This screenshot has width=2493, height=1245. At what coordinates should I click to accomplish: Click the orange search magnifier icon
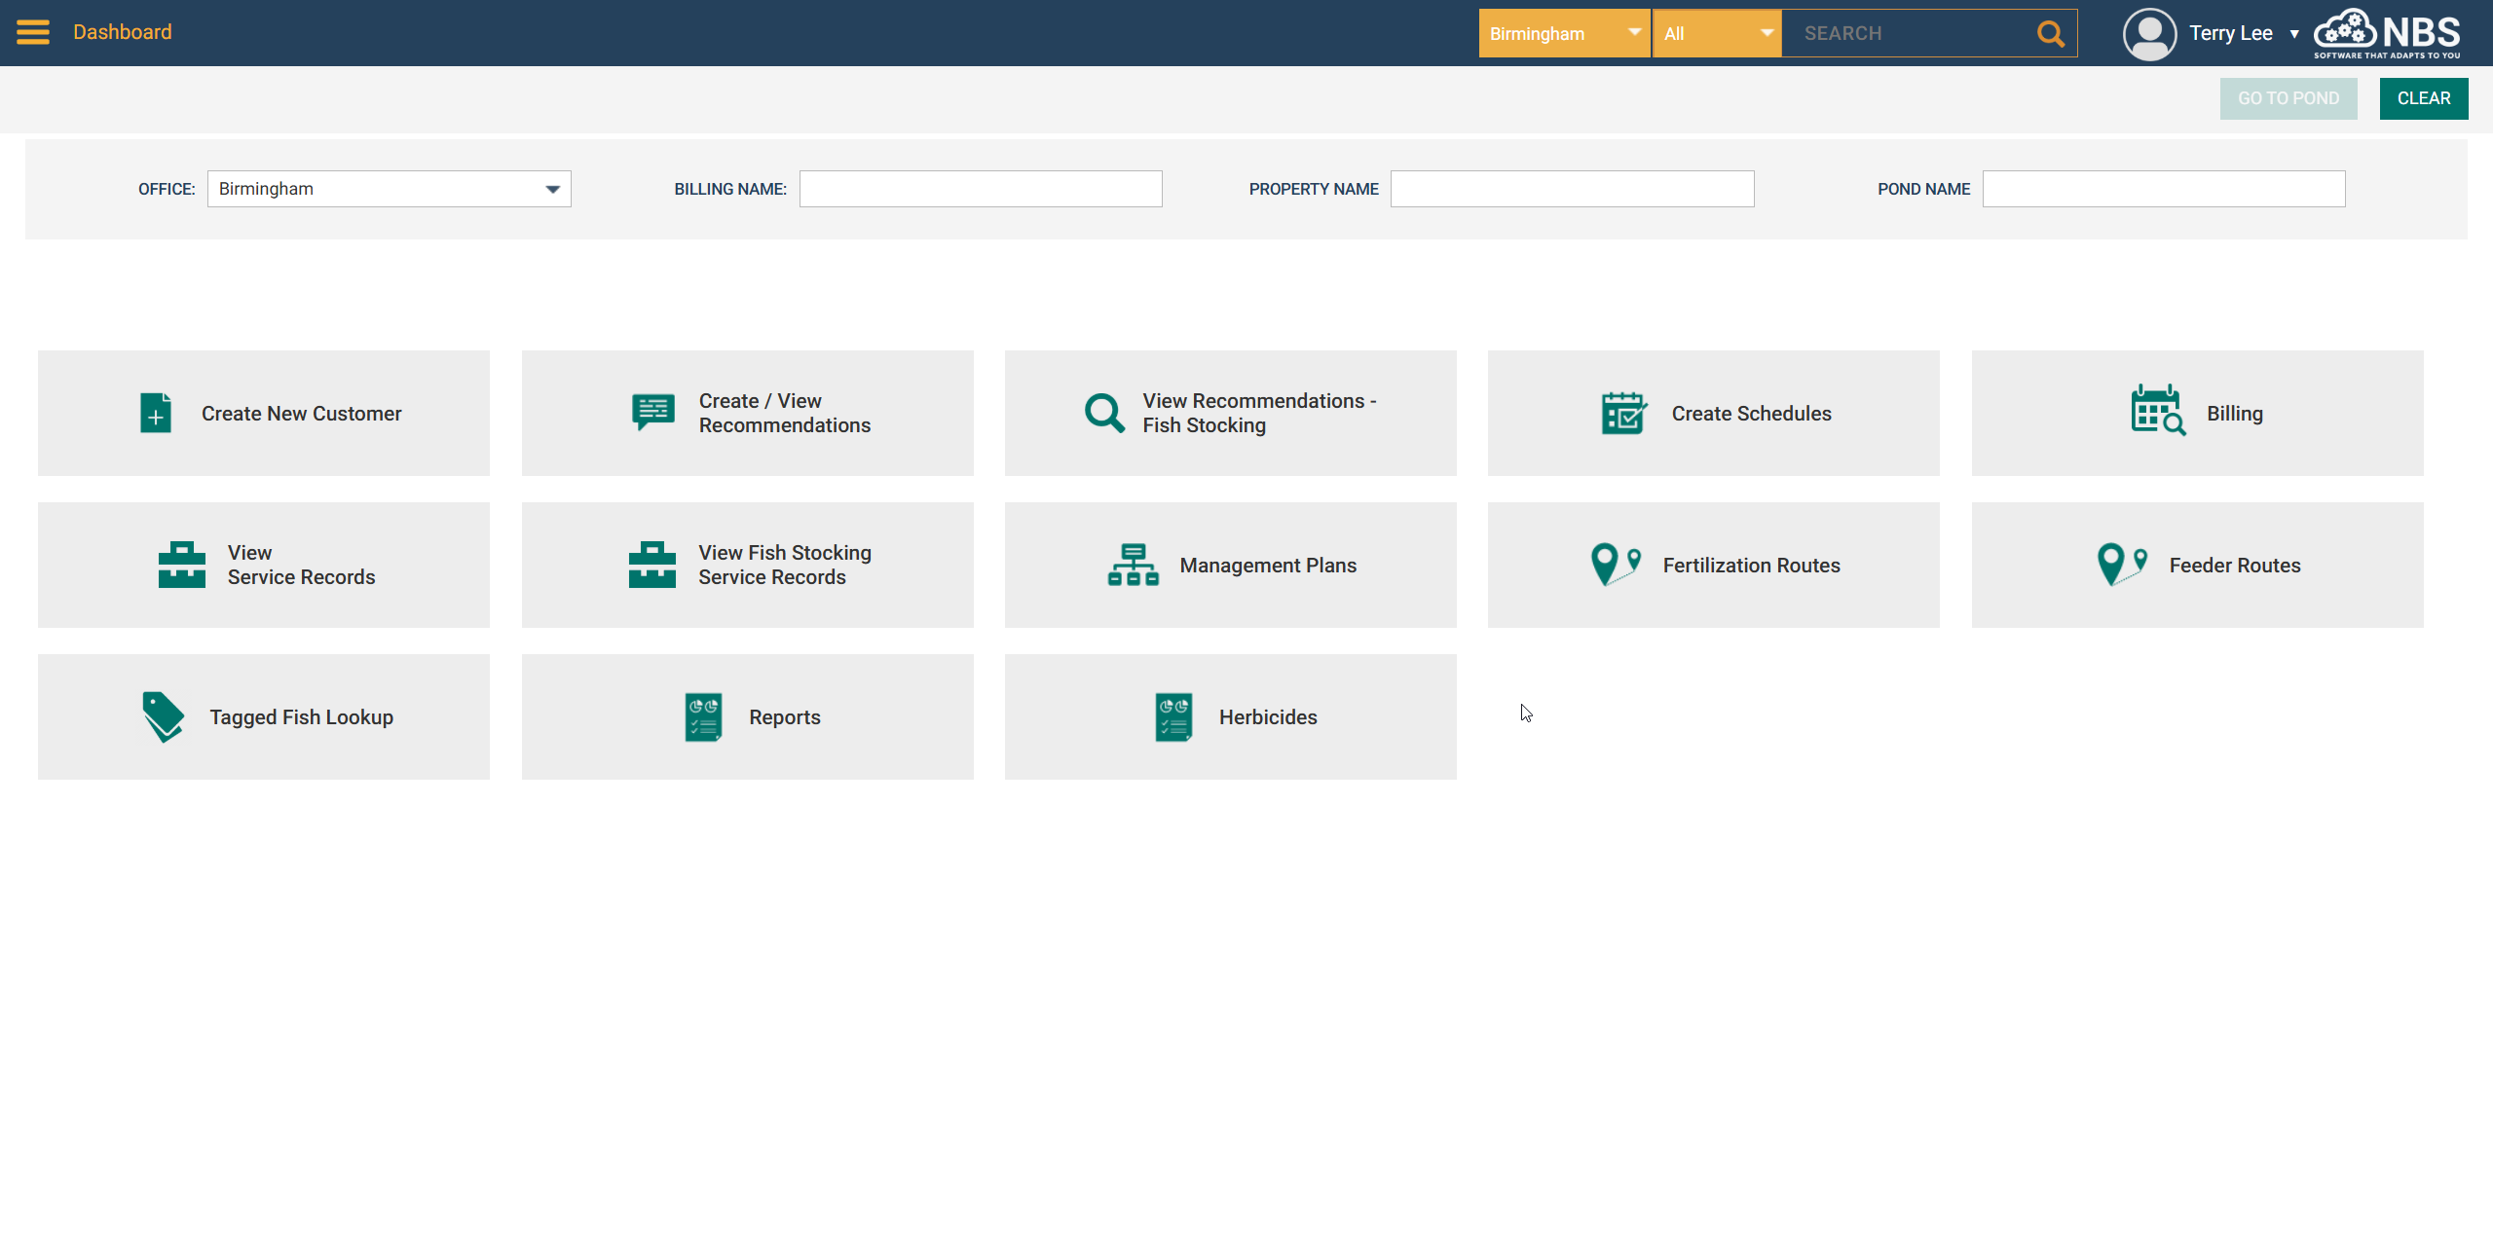pyautogui.click(x=2051, y=33)
